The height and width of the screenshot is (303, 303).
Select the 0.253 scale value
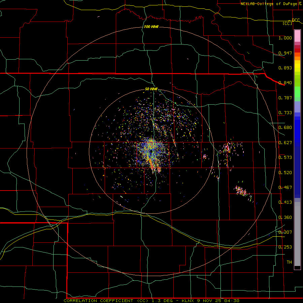(x=285, y=247)
